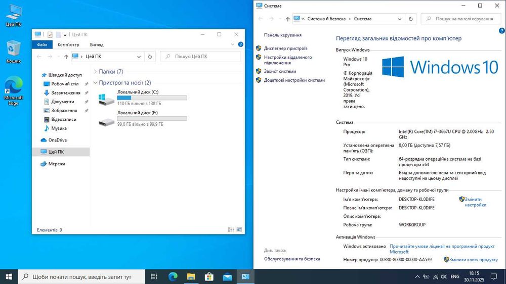The width and height of the screenshot is (506, 284).
Task: Select Зображення in the navigation pane
Action: click(64, 110)
